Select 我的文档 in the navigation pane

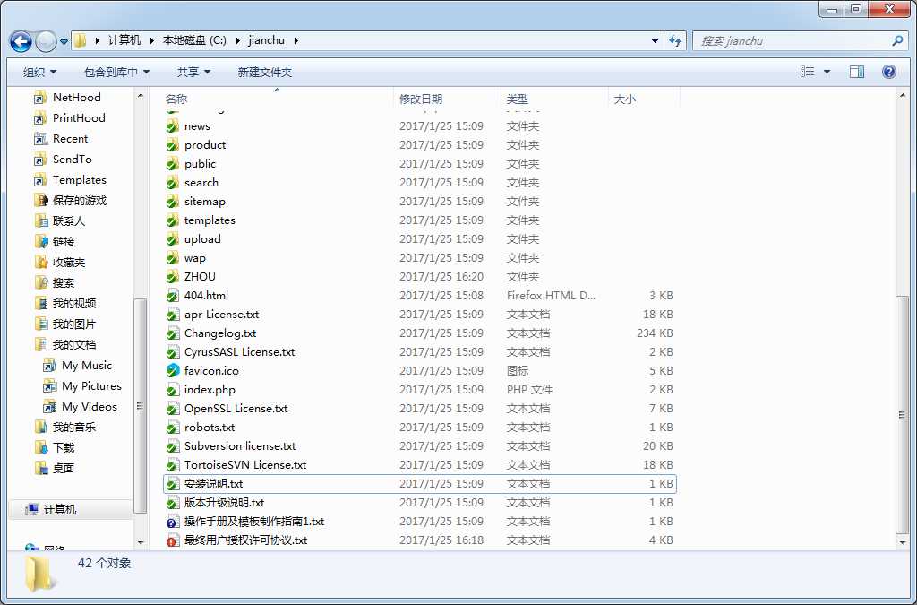[73, 345]
